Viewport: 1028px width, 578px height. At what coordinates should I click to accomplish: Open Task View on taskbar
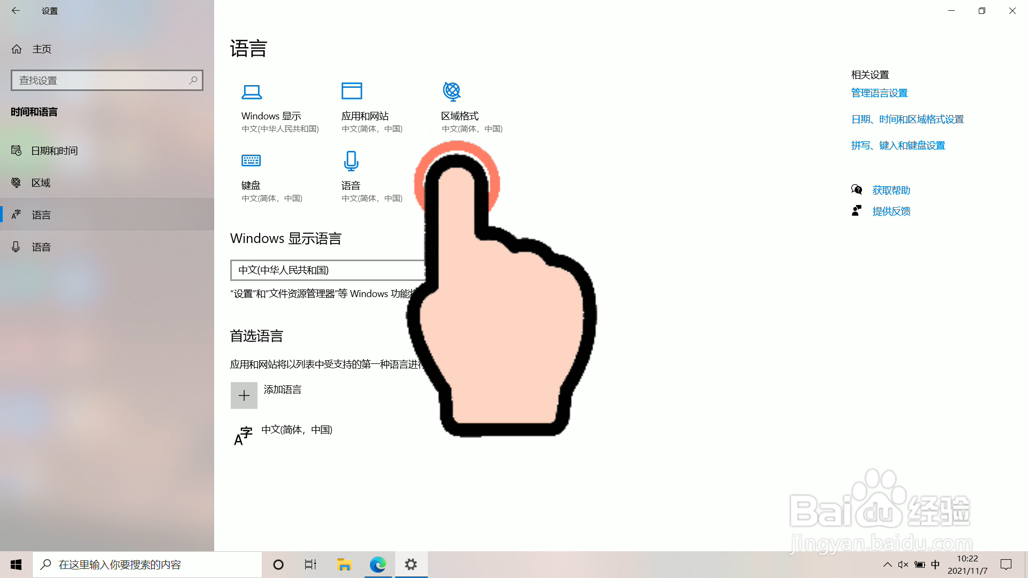pos(311,565)
